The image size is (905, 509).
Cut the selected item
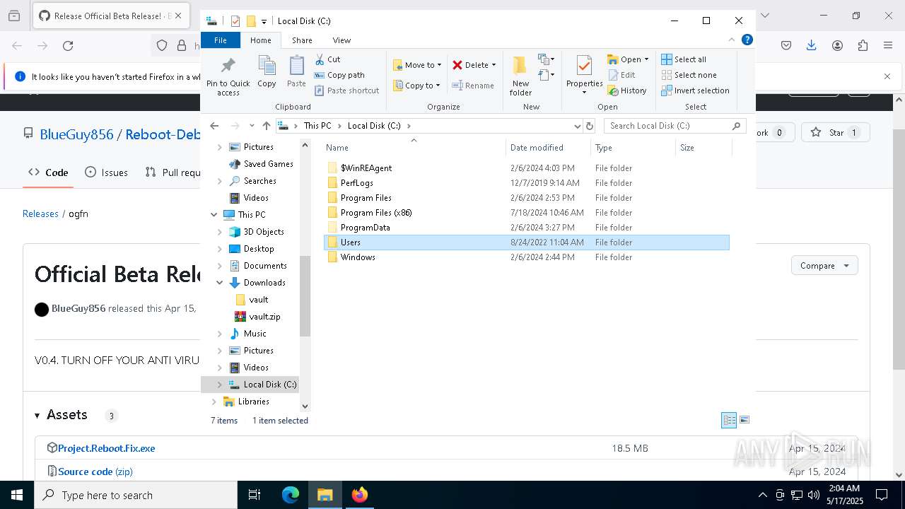[327, 59]
